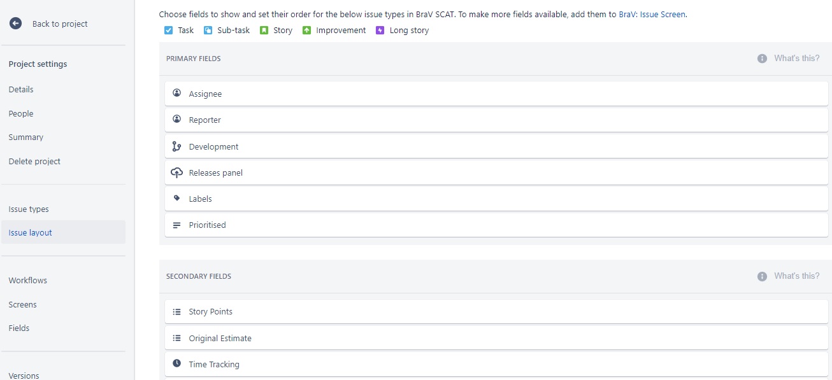Open Delete project in sidebar
The width and height of the screenshot is (832, 380).
click(34, 161)
